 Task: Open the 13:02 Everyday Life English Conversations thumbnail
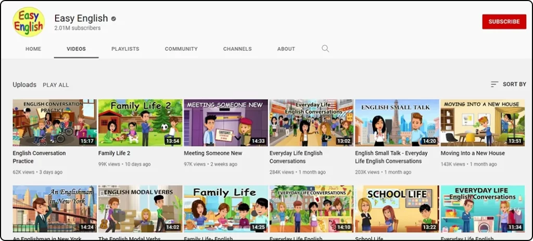tap(312, 123)
